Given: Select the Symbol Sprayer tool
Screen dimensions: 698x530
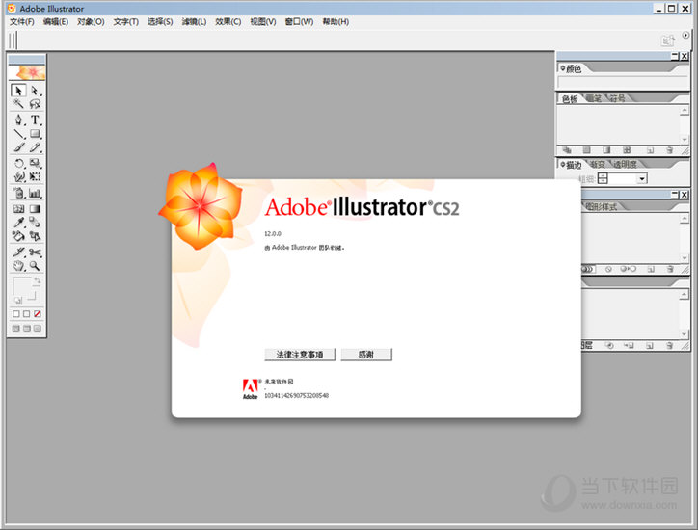Looking at the screenshot, I should [18, 193].
